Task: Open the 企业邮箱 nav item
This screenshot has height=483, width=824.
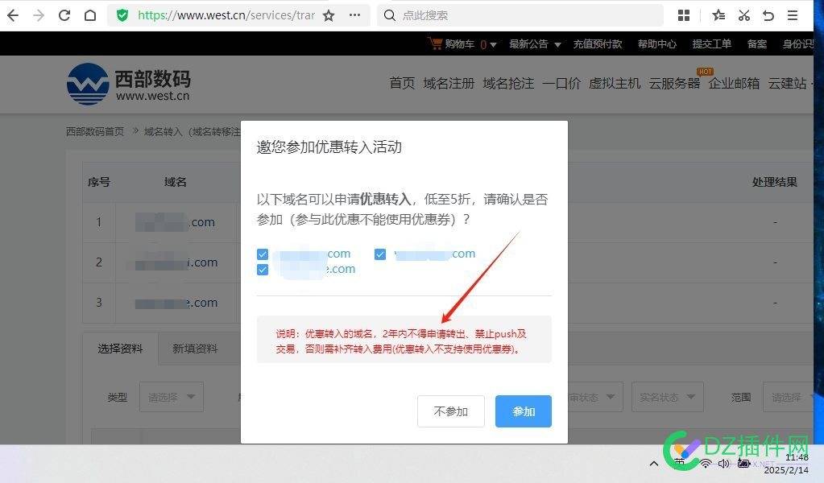Action: click(x=734, y=83)
